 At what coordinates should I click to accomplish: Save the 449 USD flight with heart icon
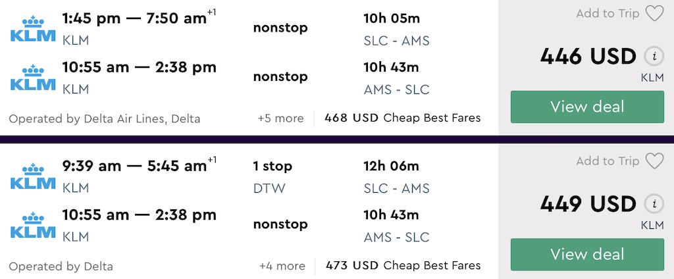tap(654, 161)
